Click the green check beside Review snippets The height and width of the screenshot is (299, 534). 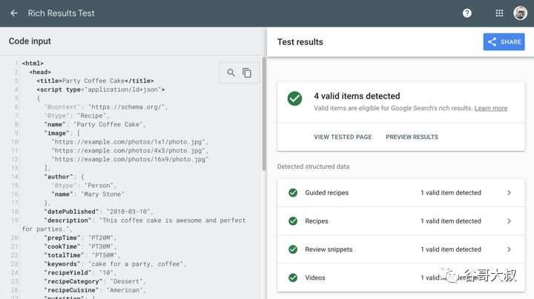293,249
